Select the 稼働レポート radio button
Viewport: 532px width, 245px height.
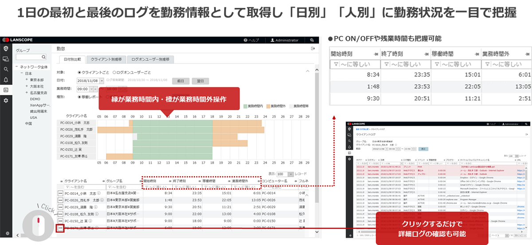79,96
